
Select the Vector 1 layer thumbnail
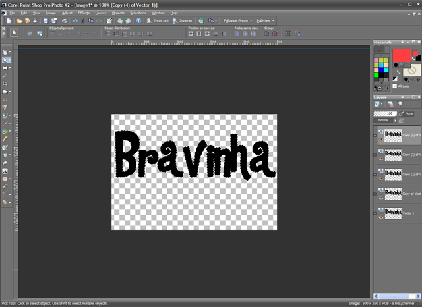tap(393, 213)
